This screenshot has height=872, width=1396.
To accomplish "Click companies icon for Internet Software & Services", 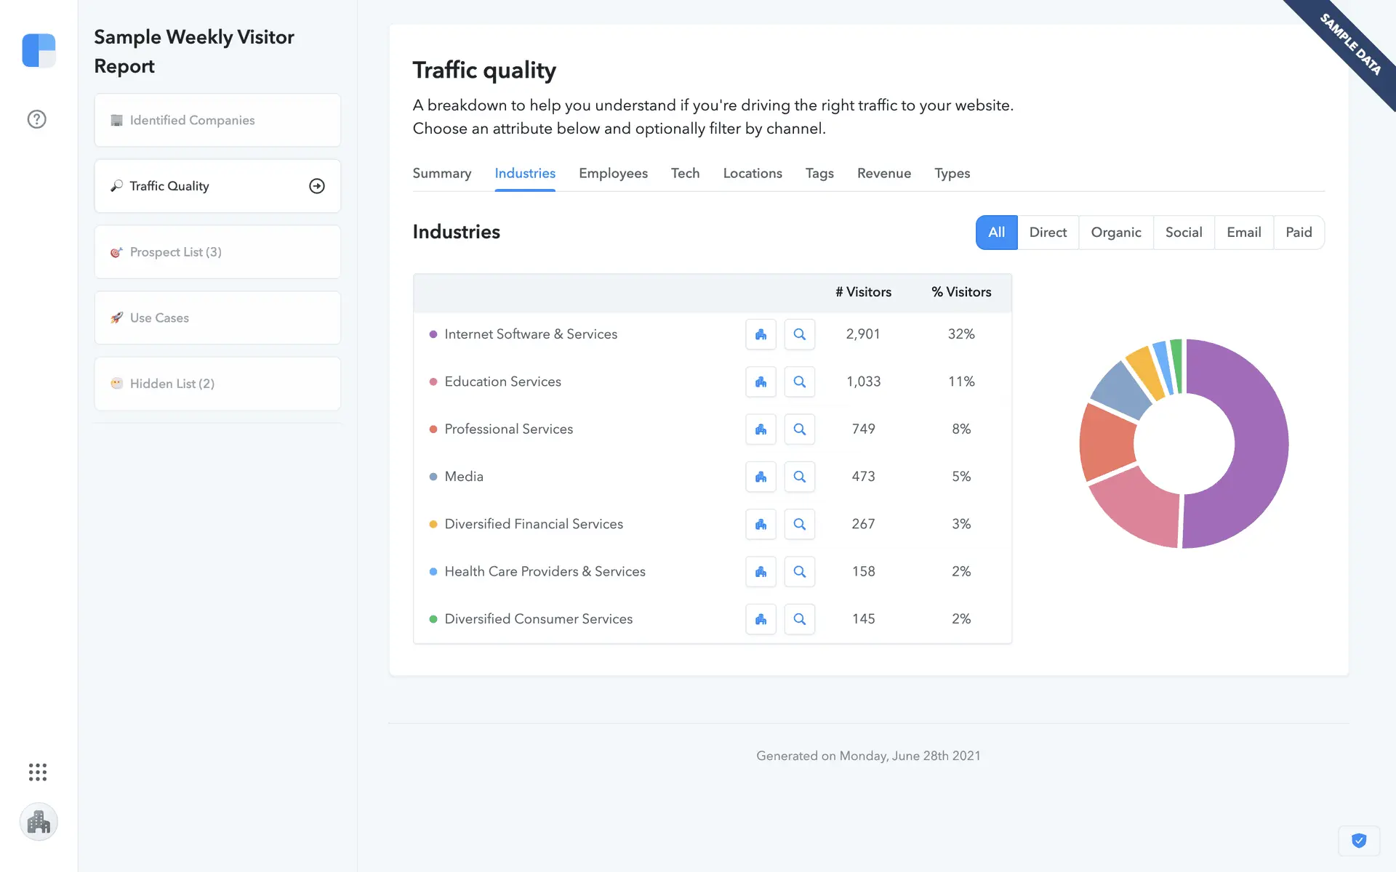I will point(761,334).
